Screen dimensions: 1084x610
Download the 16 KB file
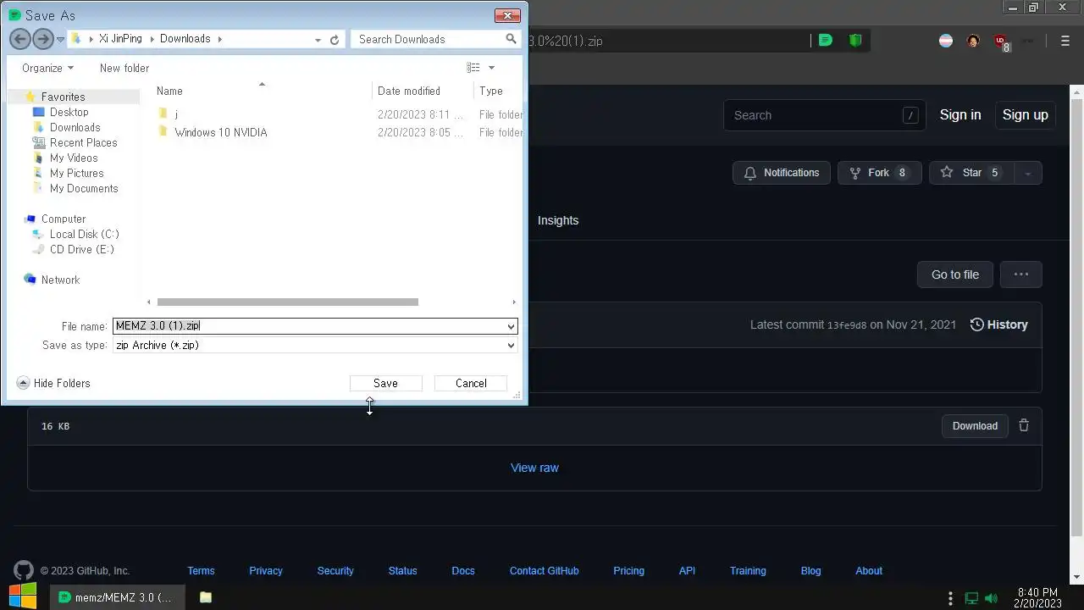975,426
